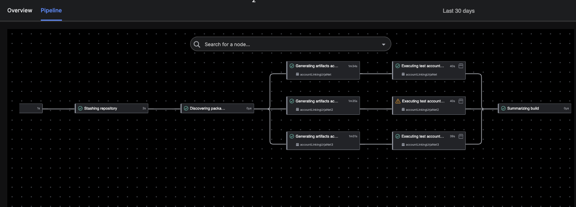Screen dimensions: 576x207
Task: Click artifact box icon on accountLinkingUrjaNet2 test node
Action: (461, 101)
